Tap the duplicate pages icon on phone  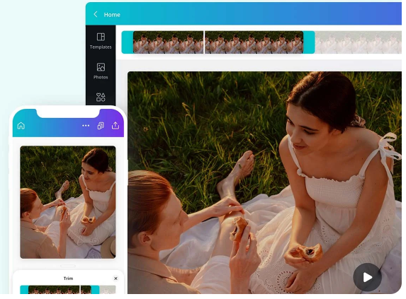[101, 126]
